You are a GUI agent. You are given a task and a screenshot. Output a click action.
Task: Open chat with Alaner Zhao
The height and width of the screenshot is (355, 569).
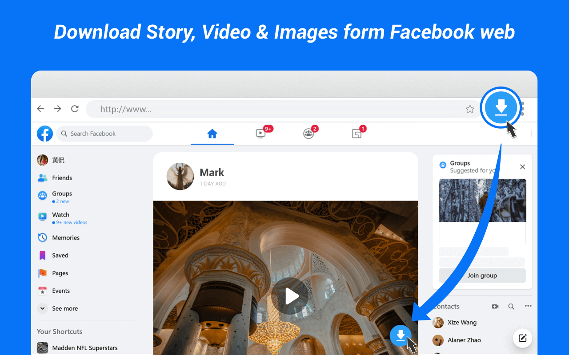(x=457, y=340)
